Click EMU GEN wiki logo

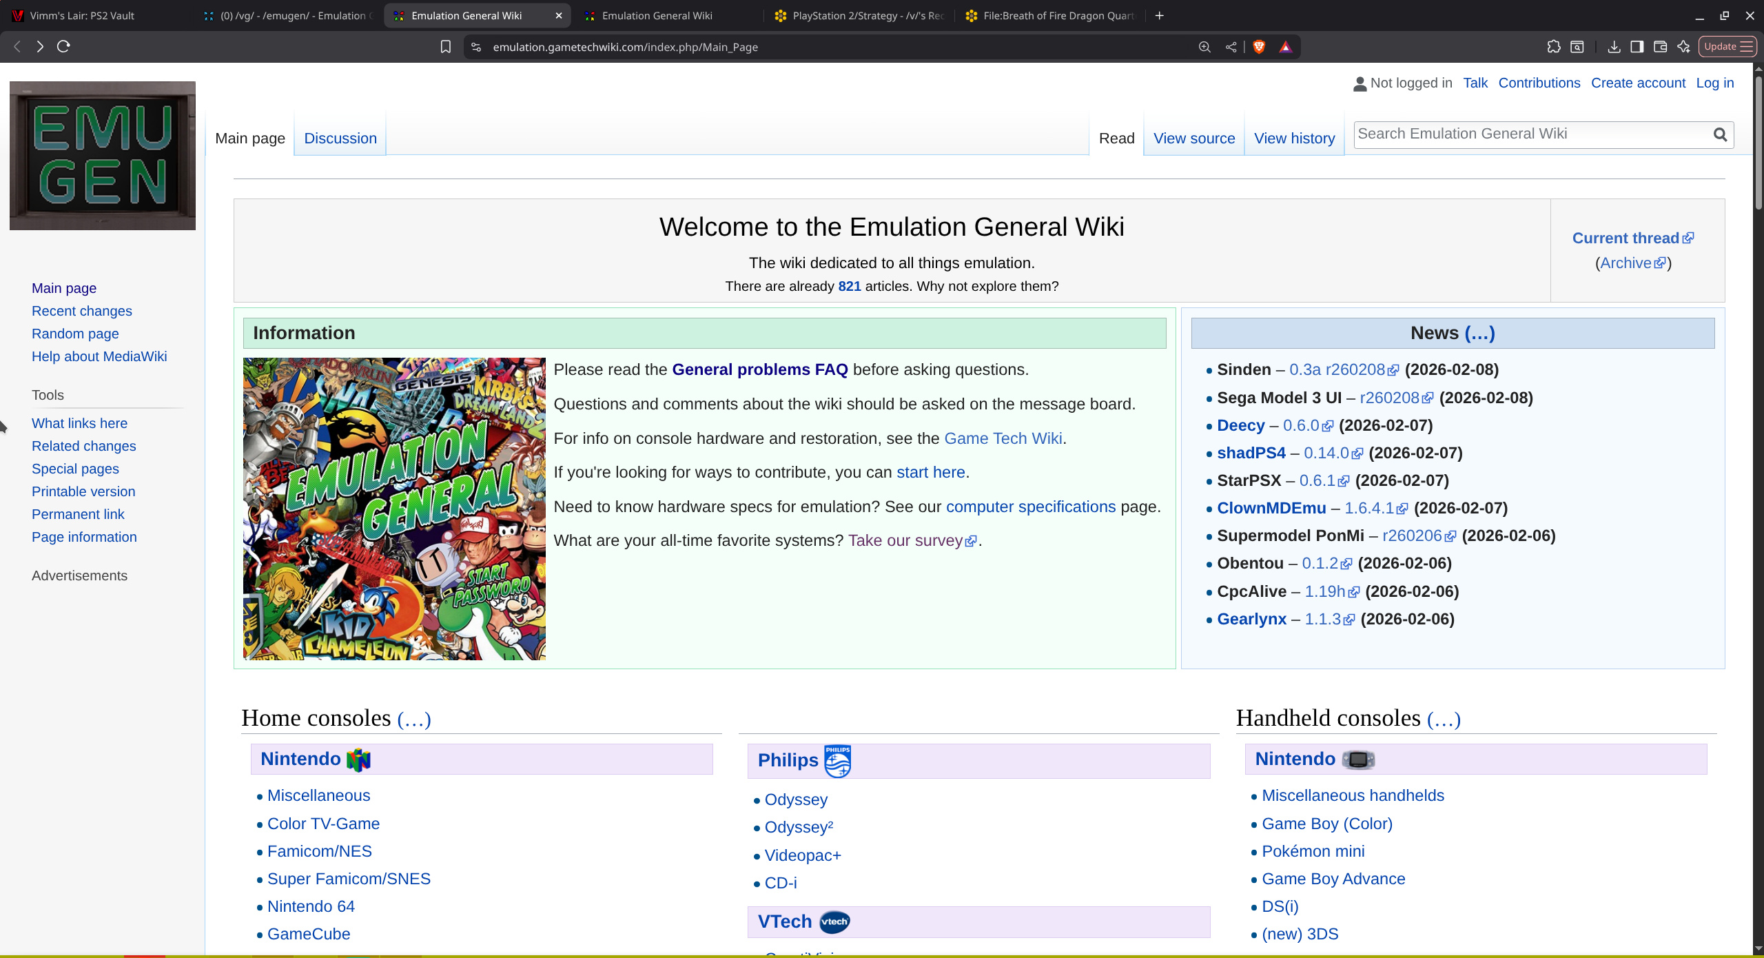coord(103,156)
